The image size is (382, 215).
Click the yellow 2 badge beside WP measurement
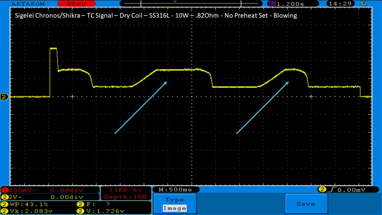pyautogui.click(x=5, y=205)
